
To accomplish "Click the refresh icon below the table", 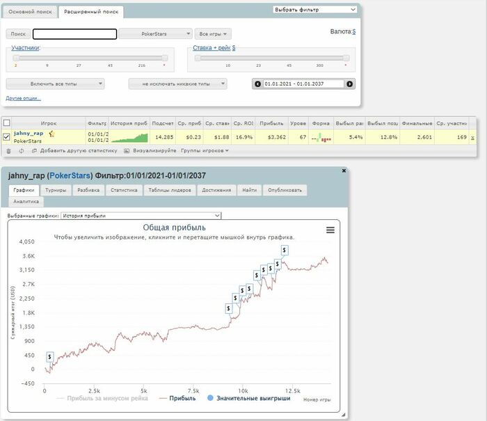I will pyautogui.click(x=21, y=151).
